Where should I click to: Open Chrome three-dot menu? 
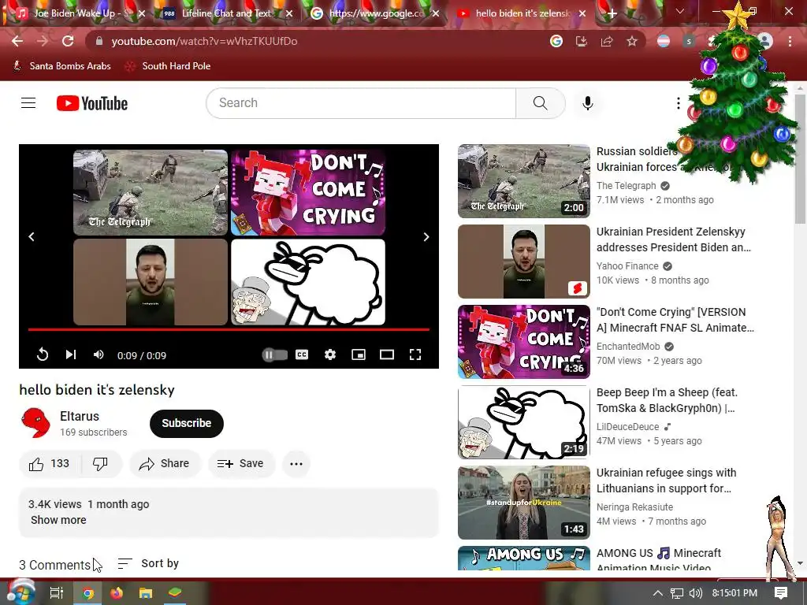tap(790, 41)
